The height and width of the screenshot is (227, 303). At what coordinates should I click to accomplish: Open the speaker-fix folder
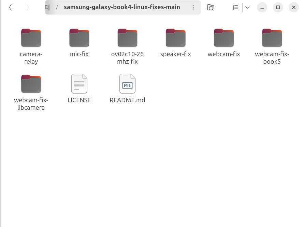tap(175, 37)
